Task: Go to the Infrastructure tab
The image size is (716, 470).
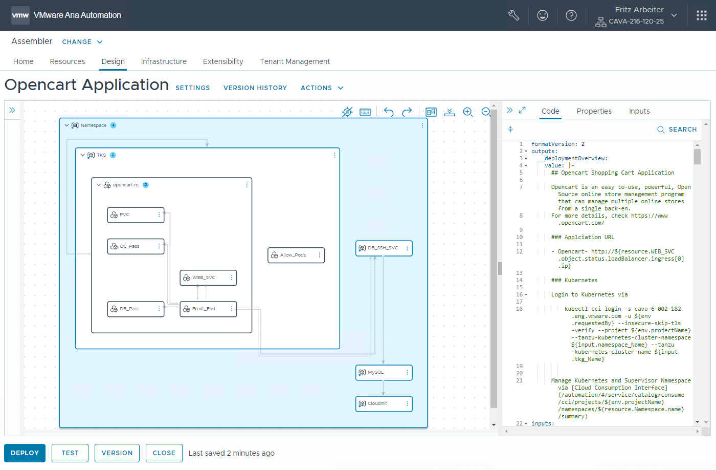Action: click(x=164, y=61)
